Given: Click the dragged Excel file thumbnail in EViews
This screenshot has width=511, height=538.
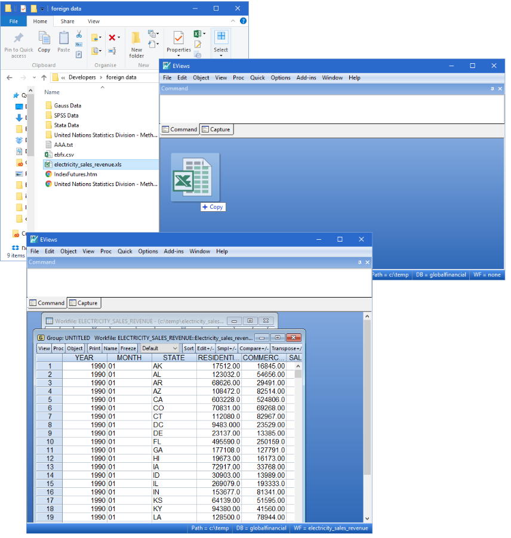Looking at the screenshot, I should tap(195, 177).
